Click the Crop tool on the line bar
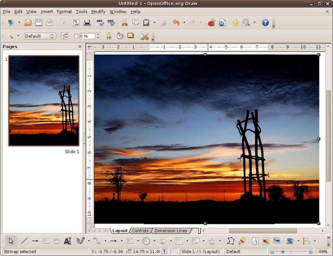The width and height of the screenshot is (333, 256). [144, 36]
